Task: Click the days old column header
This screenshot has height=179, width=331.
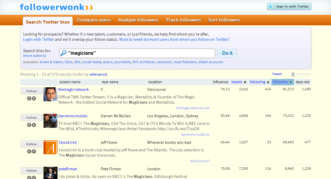Action: [302, 82]
